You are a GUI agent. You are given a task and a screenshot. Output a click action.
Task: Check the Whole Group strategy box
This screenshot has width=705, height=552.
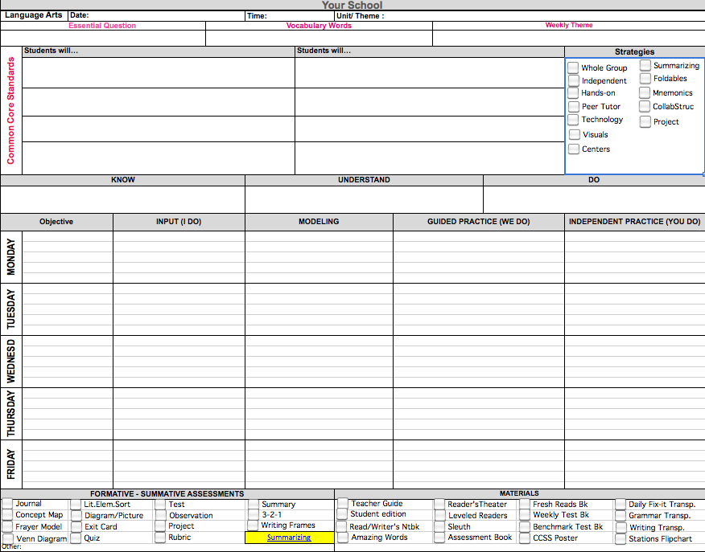(573, 67)
